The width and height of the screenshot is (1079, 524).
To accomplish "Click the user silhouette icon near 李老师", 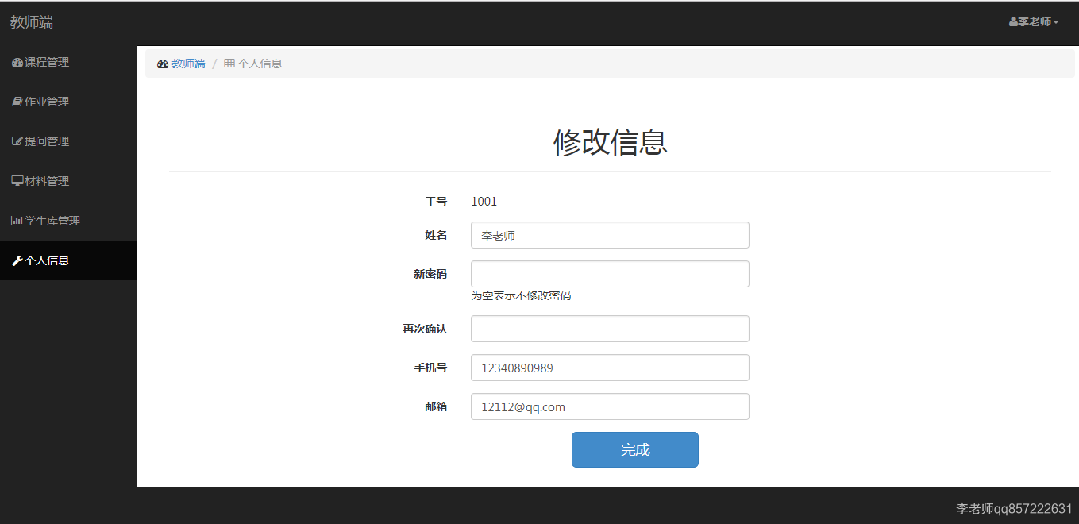I will click(1012, 21).
